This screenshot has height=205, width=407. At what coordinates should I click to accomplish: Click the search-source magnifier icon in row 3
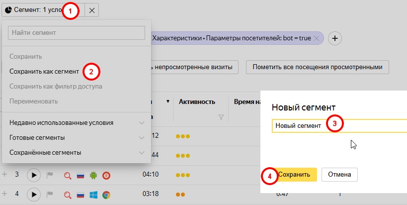[x=68, y=176]
